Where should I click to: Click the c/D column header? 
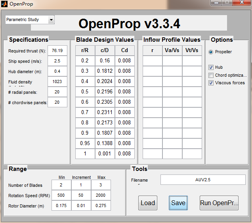[105, 50]
